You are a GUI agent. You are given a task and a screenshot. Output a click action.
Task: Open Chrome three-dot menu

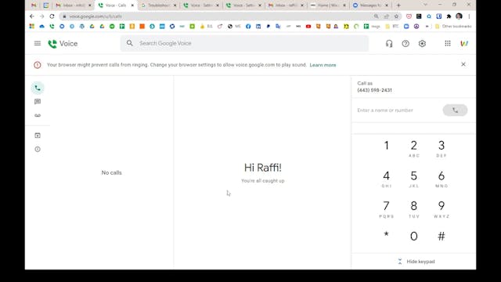[469, 16]
